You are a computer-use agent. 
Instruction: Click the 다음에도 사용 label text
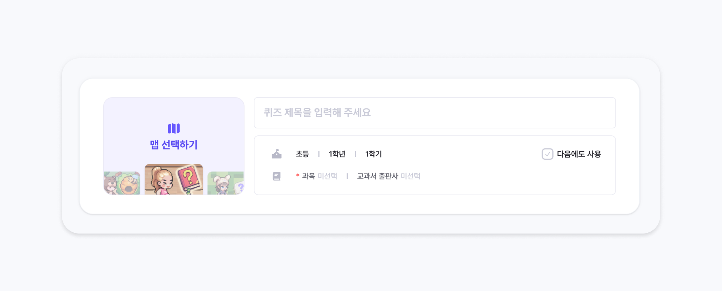pyautogui.click(x=579, y=154)
